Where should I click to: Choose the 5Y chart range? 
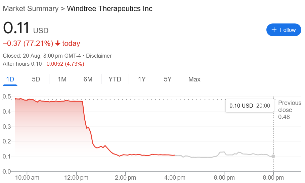tap(168, 79)
